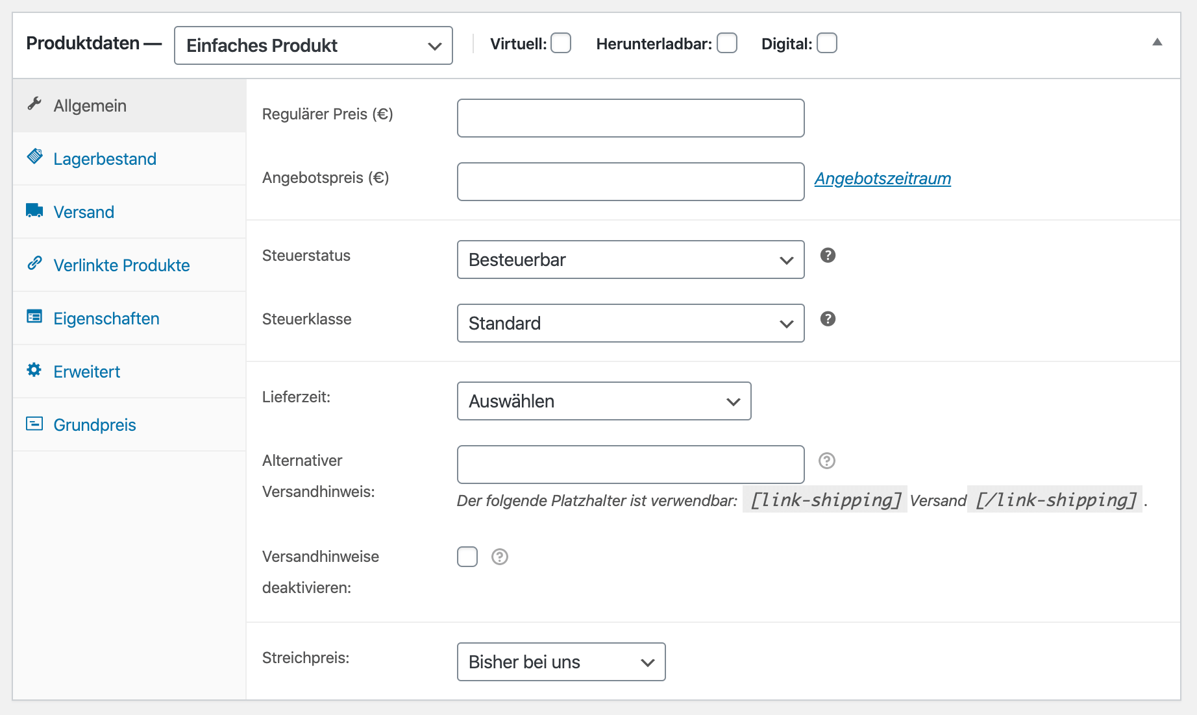Click the Lieferzeit: label
The height and width of the screenshot is (715, 1197).
(297, 397)
